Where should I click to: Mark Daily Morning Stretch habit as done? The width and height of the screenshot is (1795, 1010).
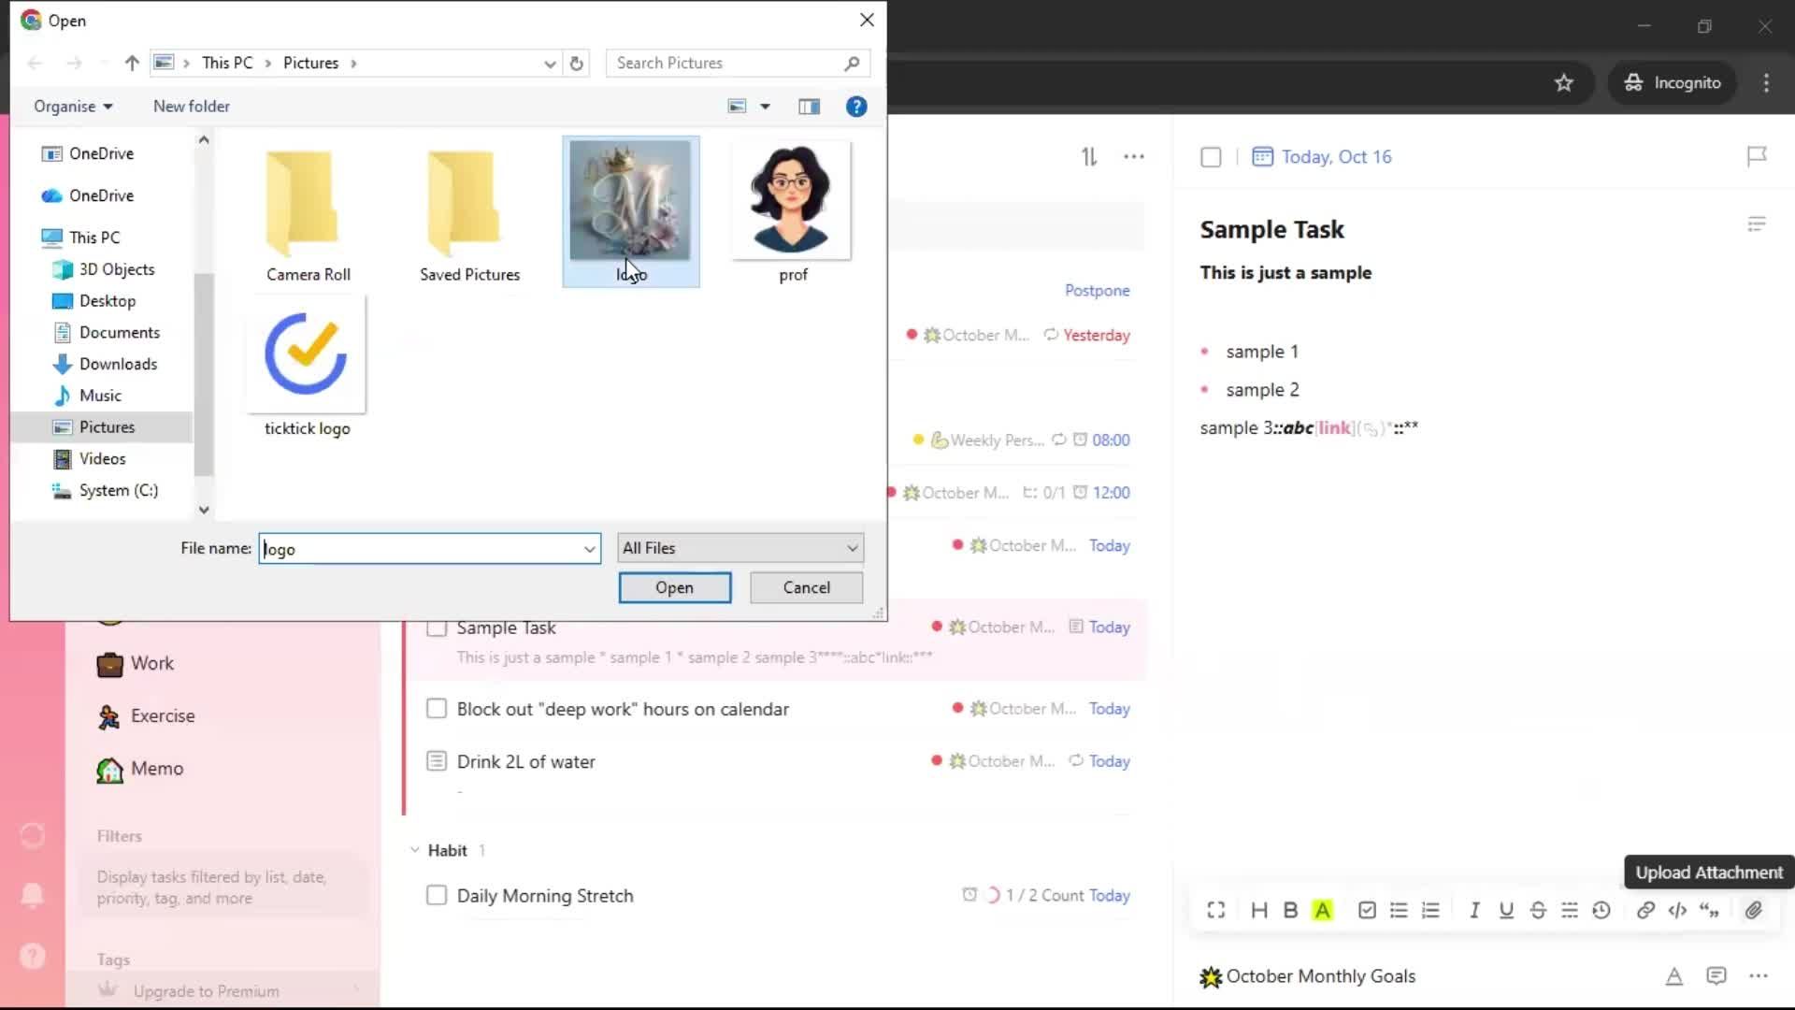(x=437, y=896)
